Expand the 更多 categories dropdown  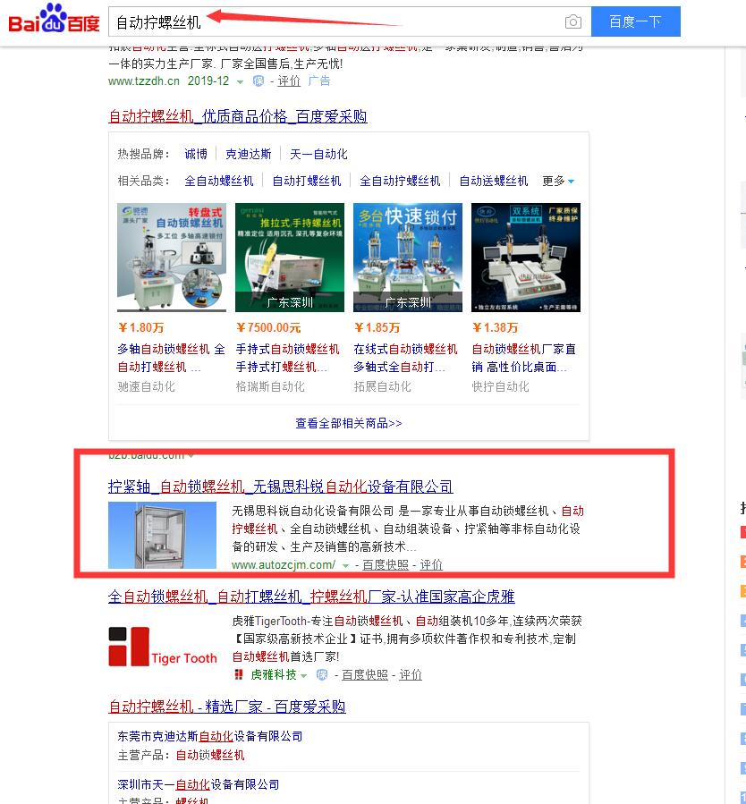click(x=558, y=181)
